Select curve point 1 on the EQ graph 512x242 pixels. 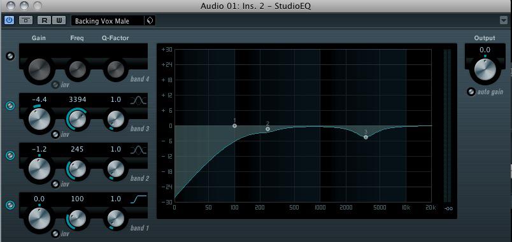pos(234,125)
